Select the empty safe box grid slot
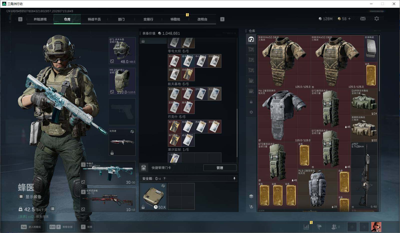This screenshot has width=400, height=233. (x=181, y=196)
